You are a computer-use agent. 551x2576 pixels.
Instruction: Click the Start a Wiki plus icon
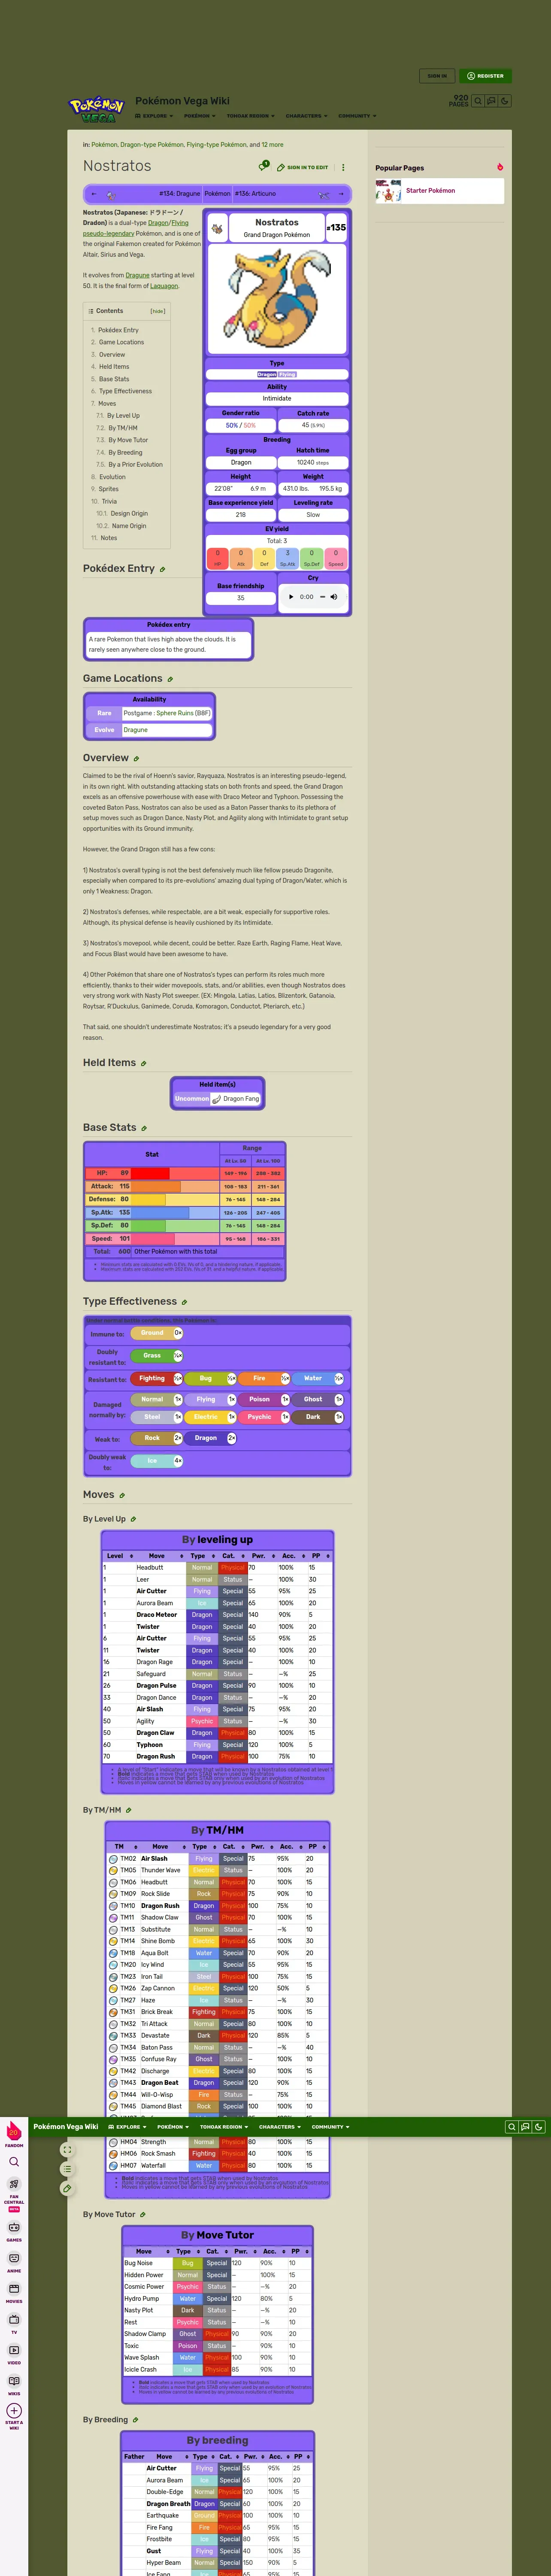[14, 2411]
